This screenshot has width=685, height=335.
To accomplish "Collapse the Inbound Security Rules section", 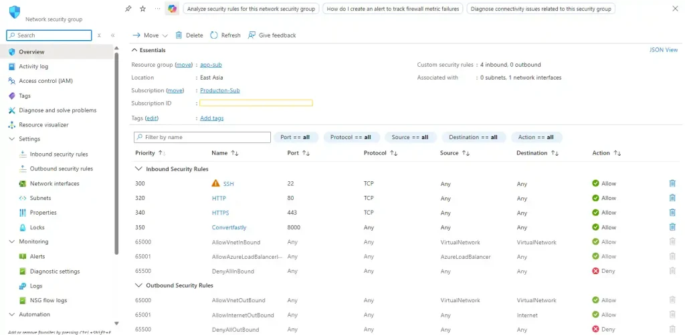I will click(139, 169).
